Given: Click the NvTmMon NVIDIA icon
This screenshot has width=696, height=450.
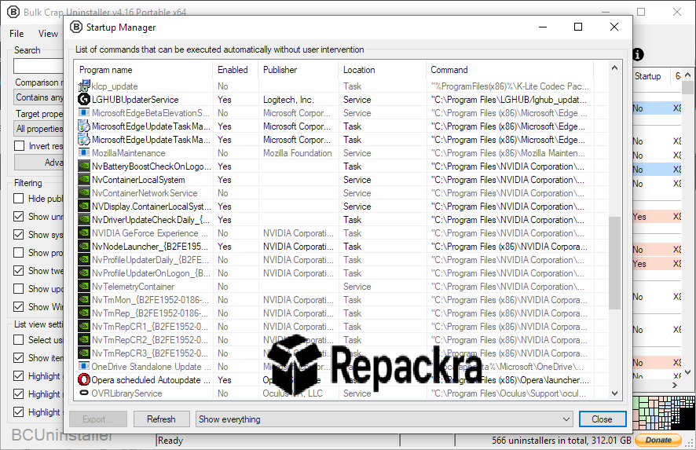Looking at the screenshot, I should [x=84, y=299].
